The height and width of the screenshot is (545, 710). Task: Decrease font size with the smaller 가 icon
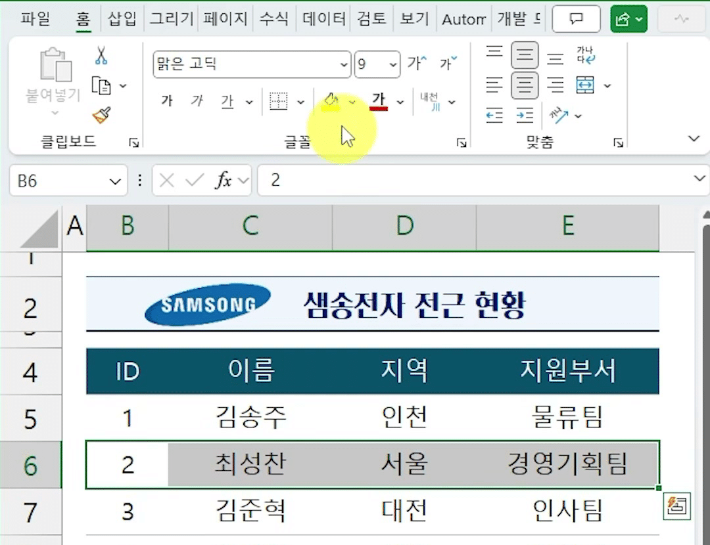(x=448, y=63)
